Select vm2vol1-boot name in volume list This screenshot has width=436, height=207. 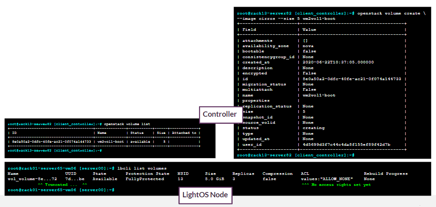click(x=110, y=141)
